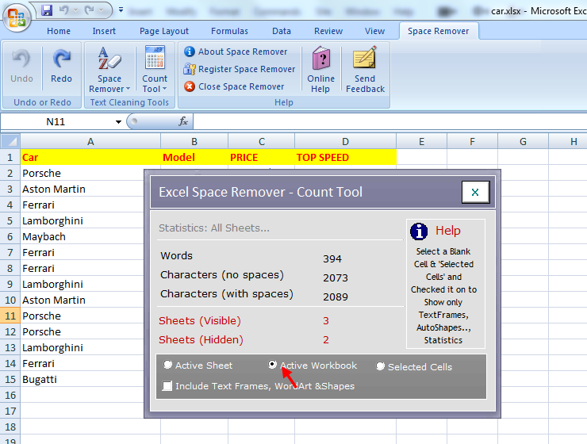Click the 'TOP SPEED' header cell
587x444 pixels.
coord(345,158)
